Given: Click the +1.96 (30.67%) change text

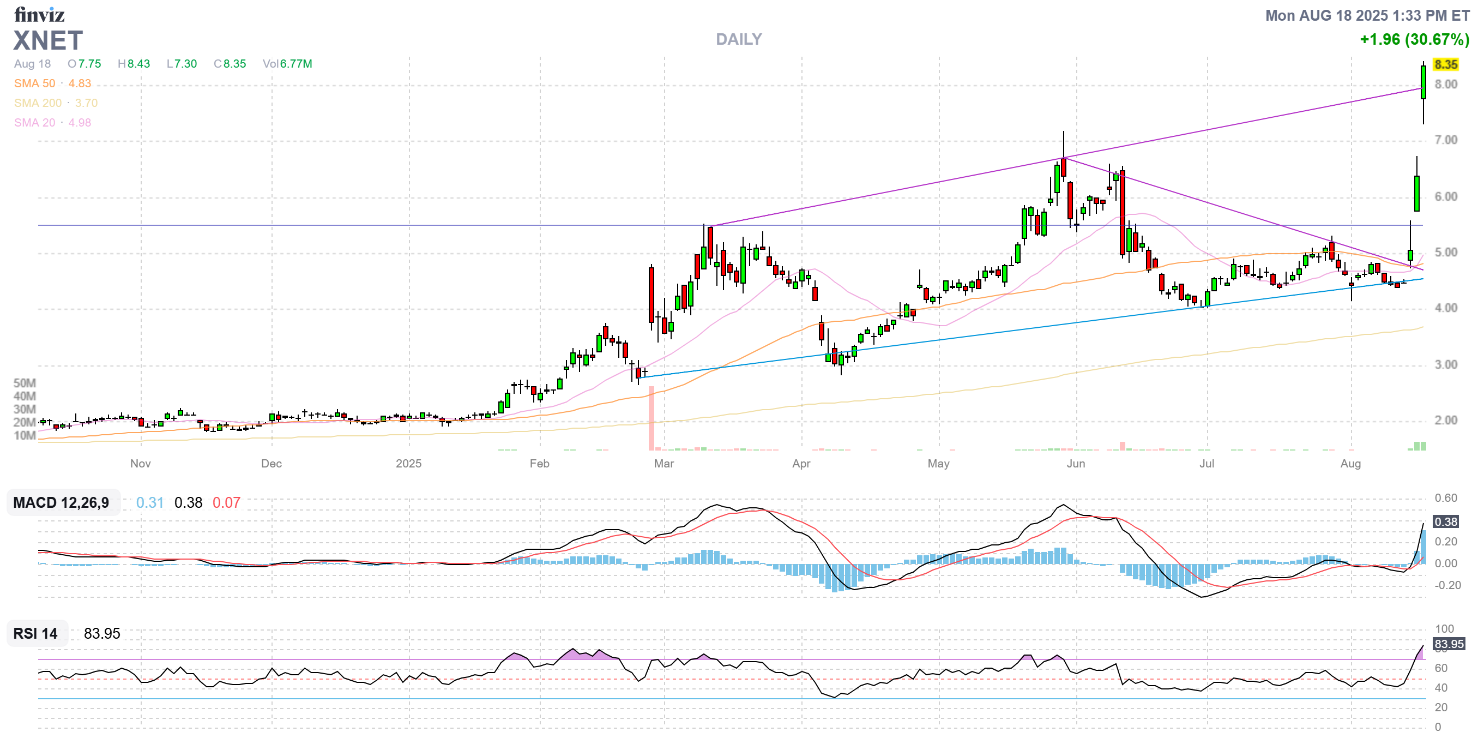Looking at the screenshot, I should 1414,39.
